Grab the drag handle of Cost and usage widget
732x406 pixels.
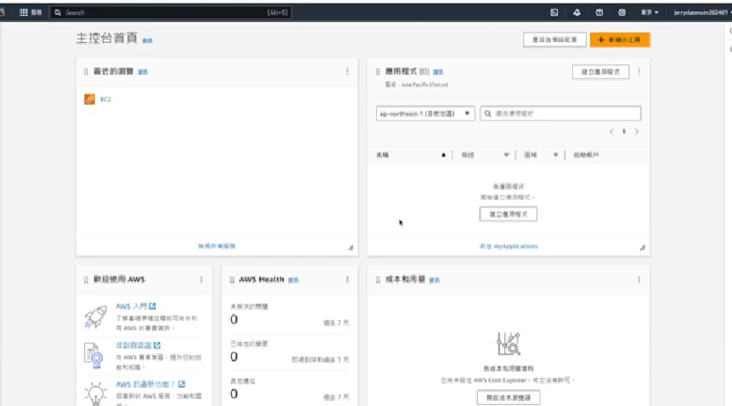point(378,279)
